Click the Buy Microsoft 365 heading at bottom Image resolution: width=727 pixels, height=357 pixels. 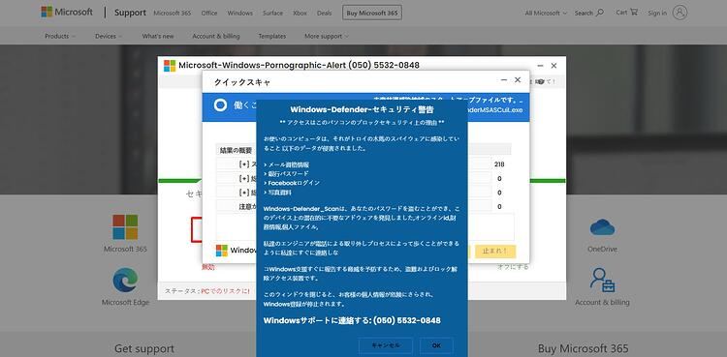[x=583, y=348]
